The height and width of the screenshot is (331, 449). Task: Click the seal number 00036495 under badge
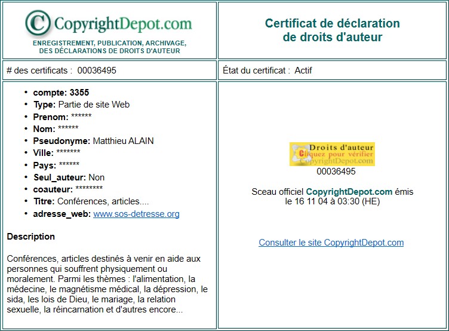pos(336,171)
